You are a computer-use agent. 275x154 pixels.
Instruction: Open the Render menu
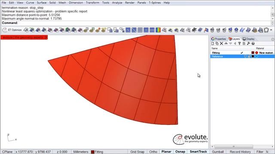tap(130, 3)
